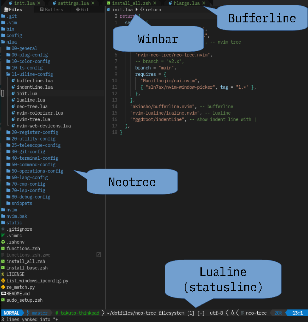Click the "akinsho/bufferline.nvim" code line

coord(182,106)
